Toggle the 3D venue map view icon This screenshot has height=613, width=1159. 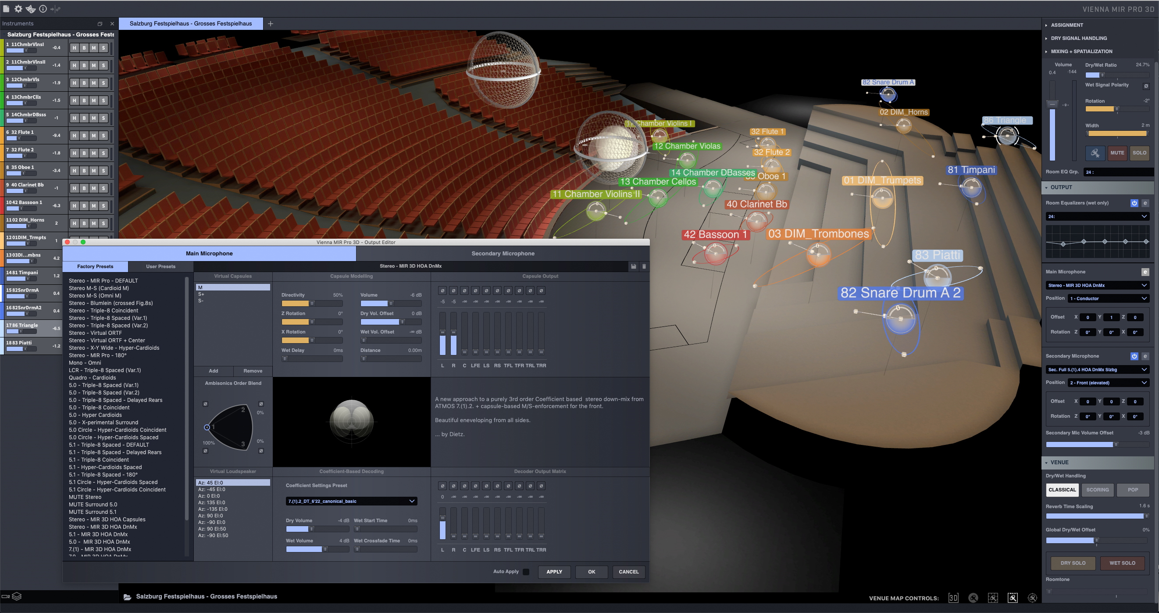point(953,598)
